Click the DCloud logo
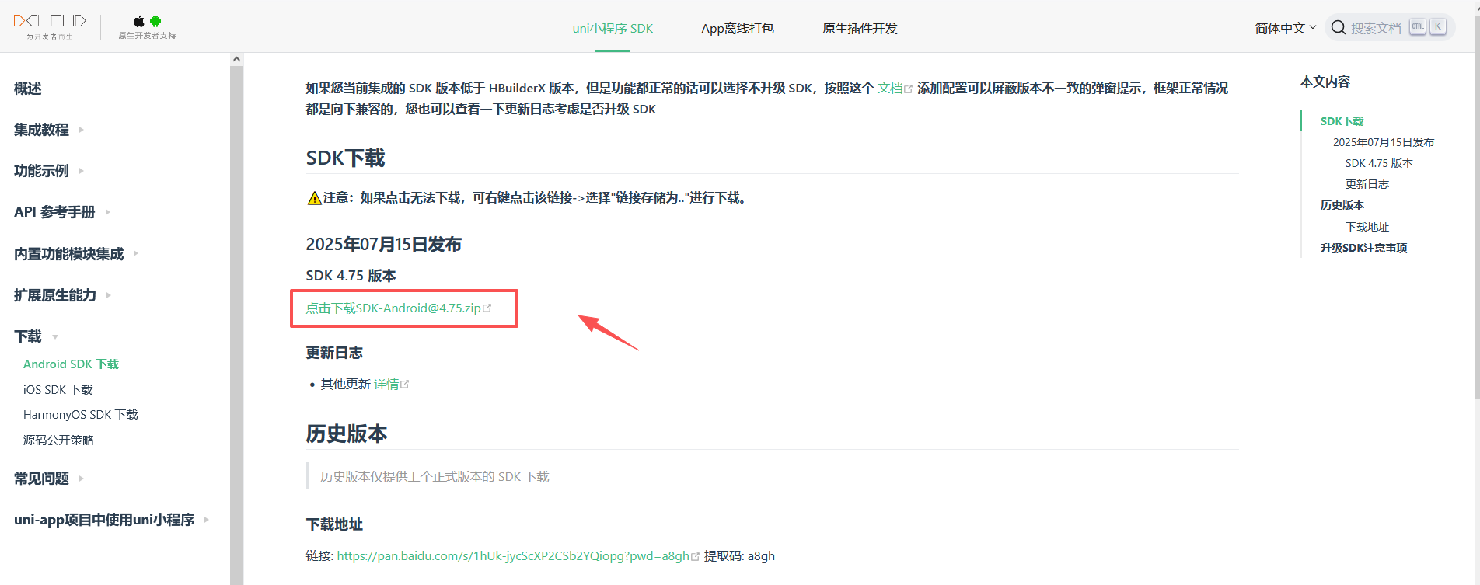 coord(50,26)
